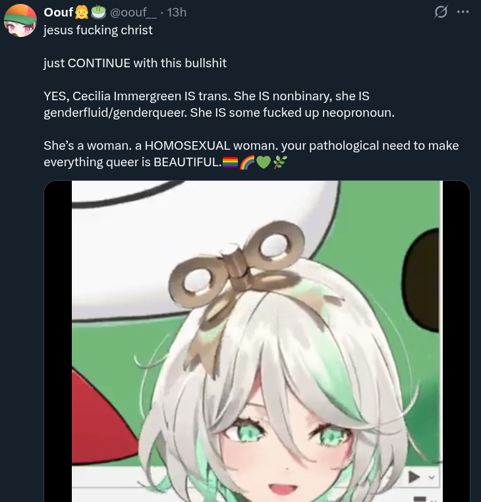This screenshot has width=481, height=502.
Task: Open the attached anime character media
Action: point(257,341)
